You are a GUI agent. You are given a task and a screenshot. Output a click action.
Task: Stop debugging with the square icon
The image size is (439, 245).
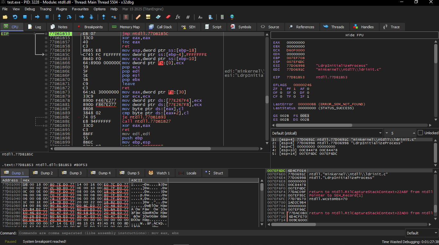click(25, 17)
